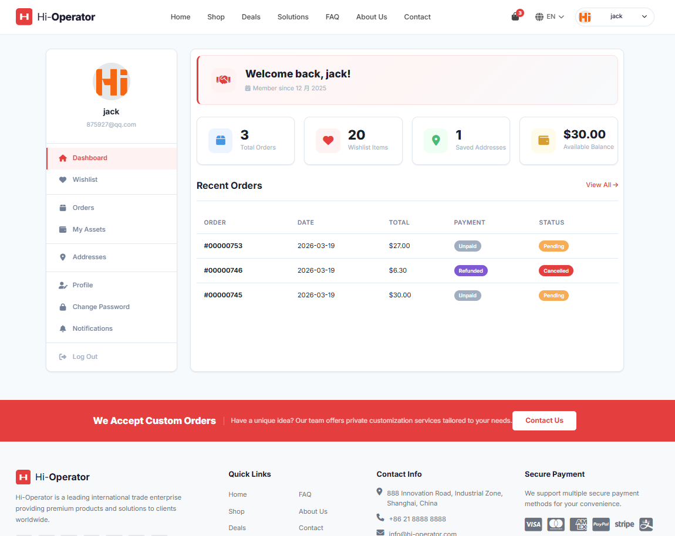The width and height of the screenshot is (675, 536).
Task: Click the jack profile avatar in sidebar
Action: [111, 82]
